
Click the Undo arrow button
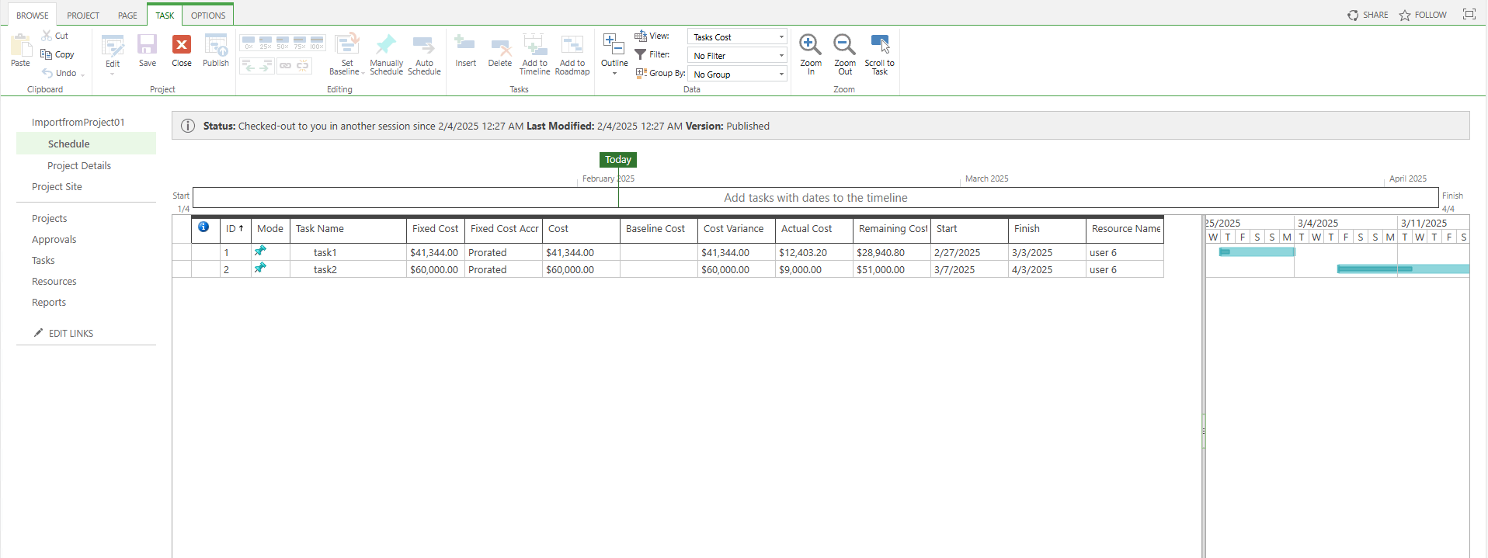point(48,73)
